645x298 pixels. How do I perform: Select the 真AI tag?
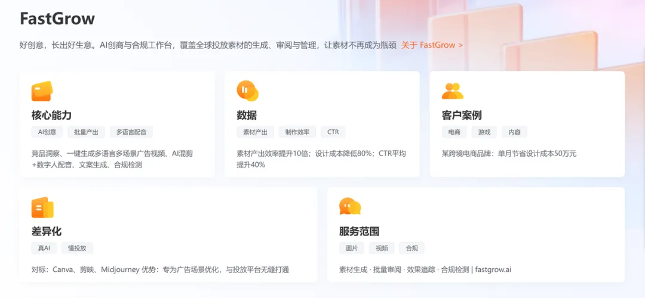pyautogui.click(x=44, y=248)
